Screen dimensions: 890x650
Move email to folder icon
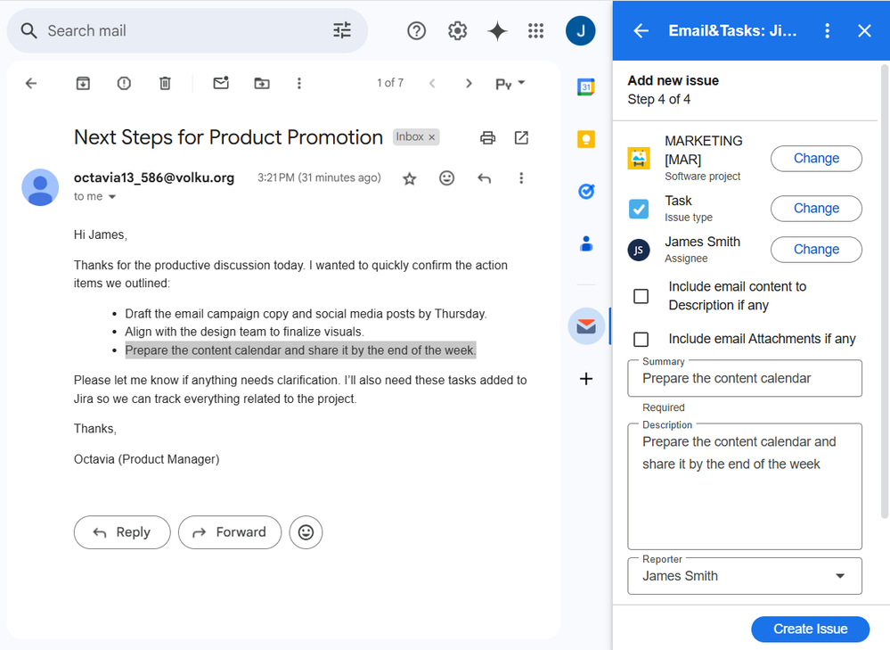(262, 84)
